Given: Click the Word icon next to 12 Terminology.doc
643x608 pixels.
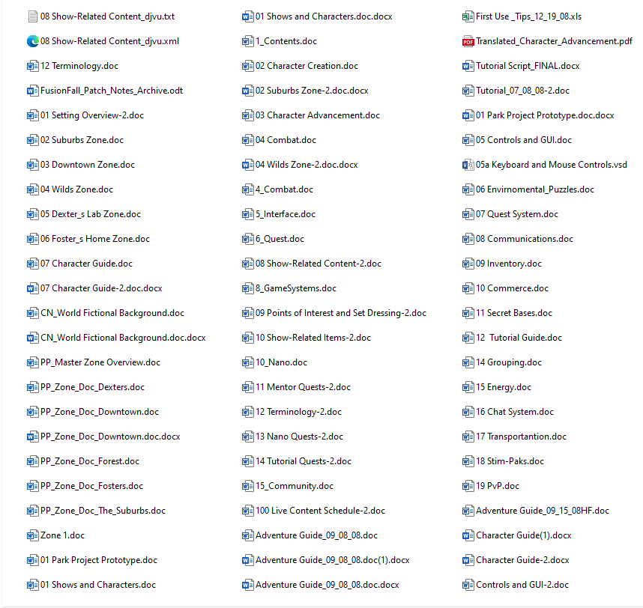Looking at the screenshot, I should coord(33,66).
